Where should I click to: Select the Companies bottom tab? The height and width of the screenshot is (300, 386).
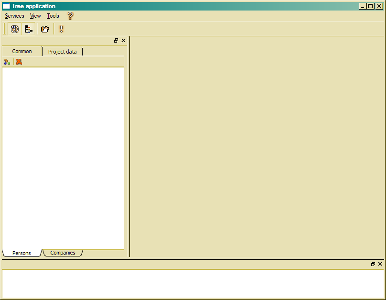point(63,253)
